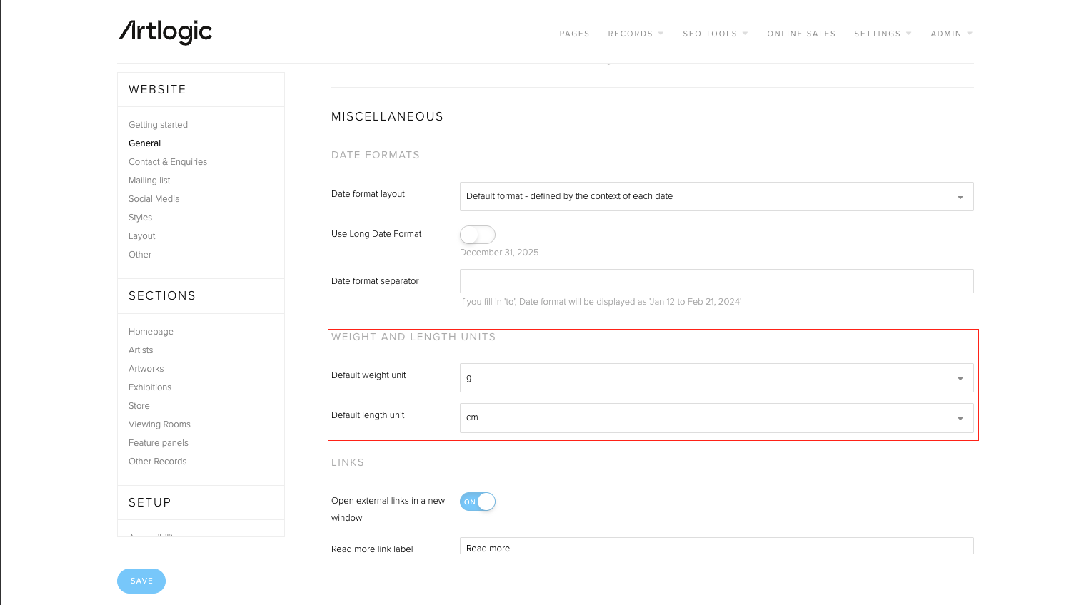1089x605 pixels.
Task: Open the Date format layout dropdown
Action: coord(716,197)
